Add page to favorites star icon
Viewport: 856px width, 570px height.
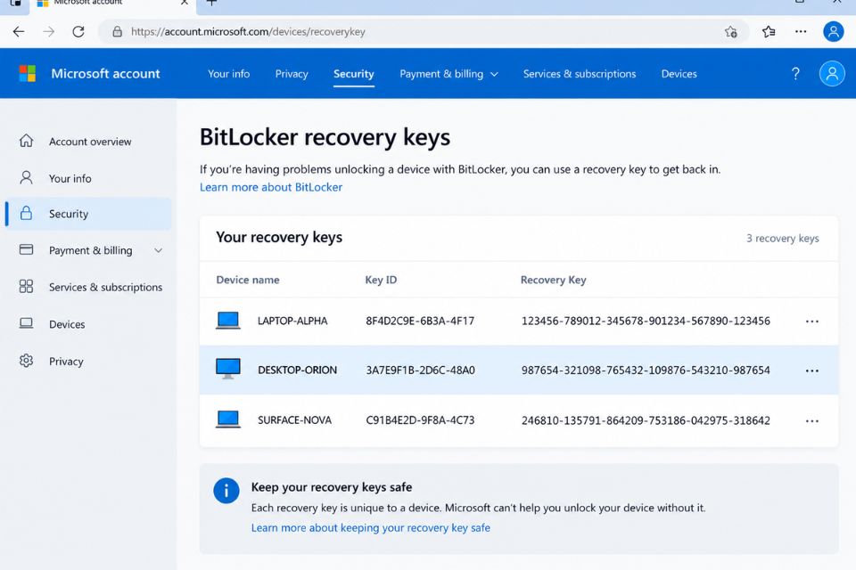(x=731, y=32)
